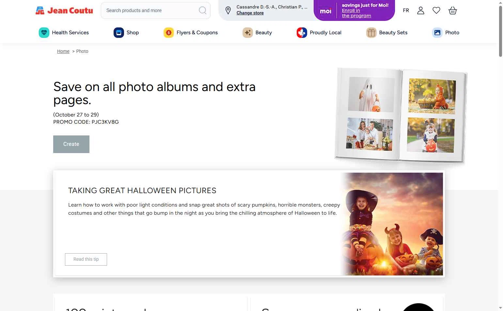
Task: Click the Beauty Sets gift icon
Action: pos(371,33)
